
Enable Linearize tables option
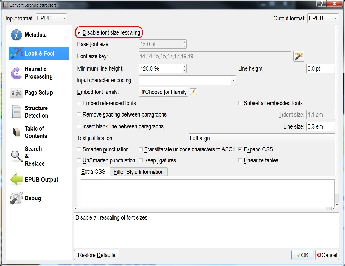pos(240,160)
